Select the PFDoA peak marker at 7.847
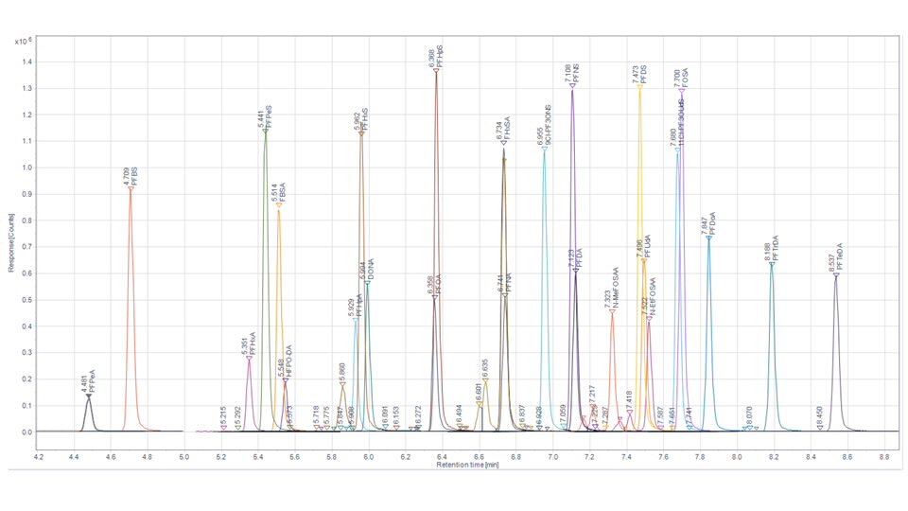This screenshot has height=511, width=908. 708,237
